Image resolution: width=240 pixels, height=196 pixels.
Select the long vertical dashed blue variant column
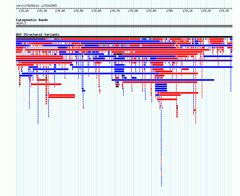[x=161, y=148]
